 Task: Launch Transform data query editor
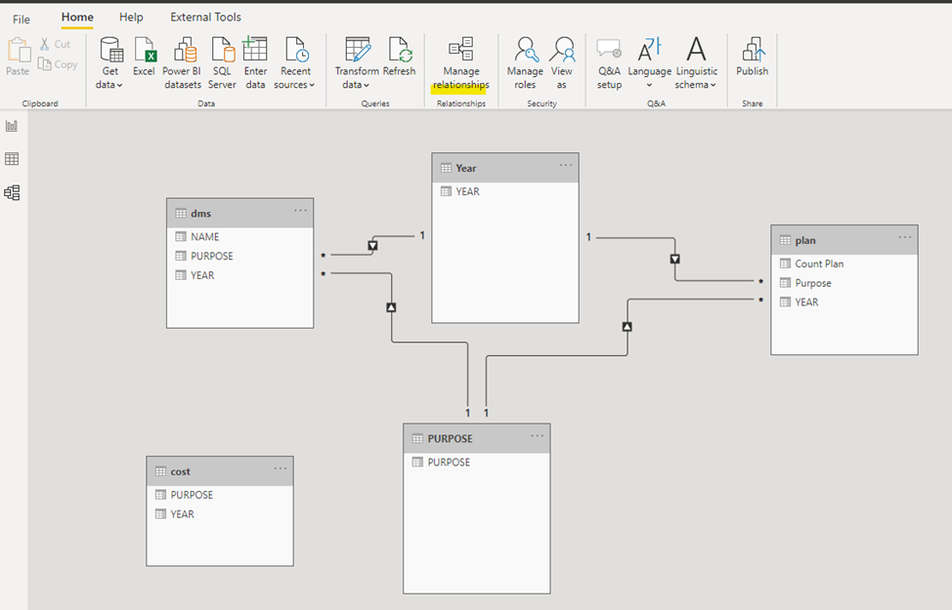[357, 63]
